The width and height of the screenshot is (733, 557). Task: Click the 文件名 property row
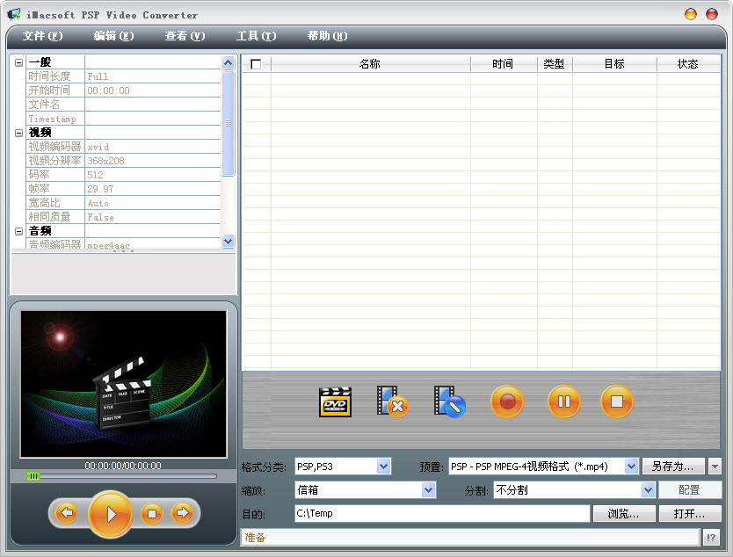tap(123, 105)
